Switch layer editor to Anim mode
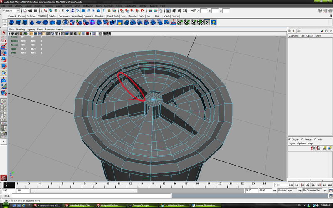This screenshot has width=333, height=208. [316, 139]
